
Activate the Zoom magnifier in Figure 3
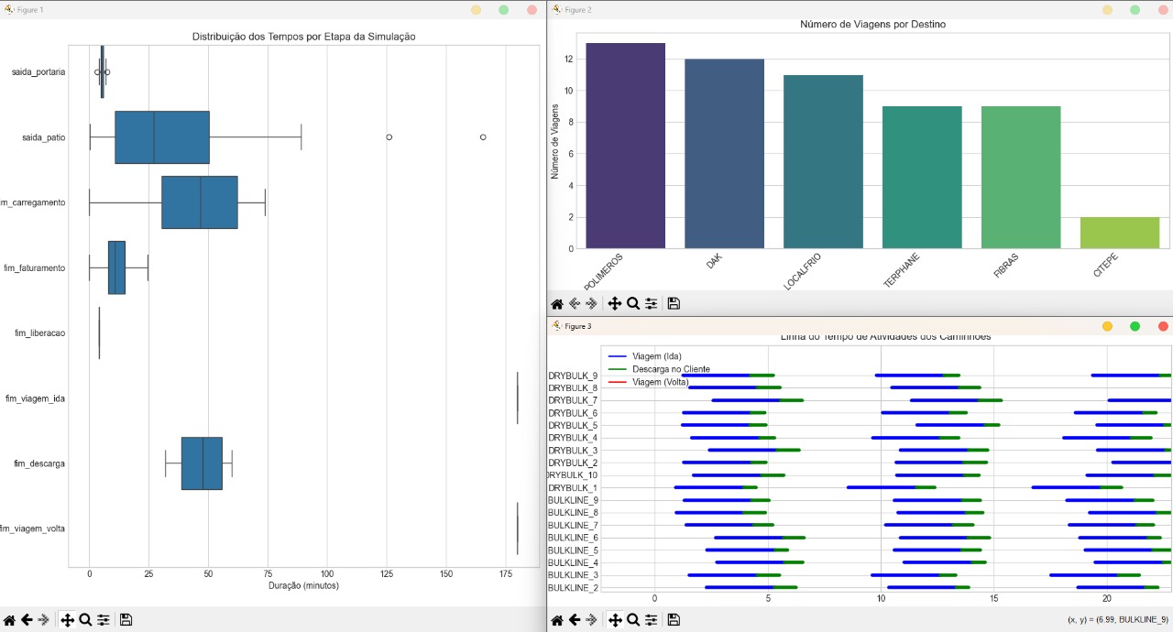[632, 620]
